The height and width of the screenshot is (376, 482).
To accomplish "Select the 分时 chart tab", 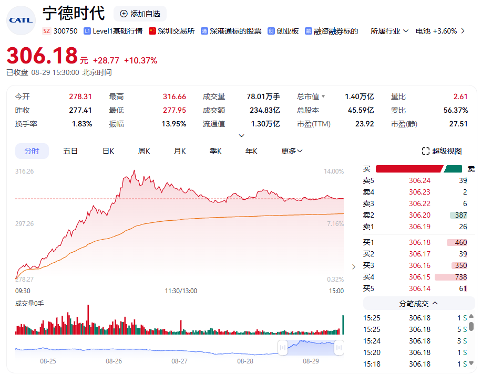I will [x=32, y=151].
